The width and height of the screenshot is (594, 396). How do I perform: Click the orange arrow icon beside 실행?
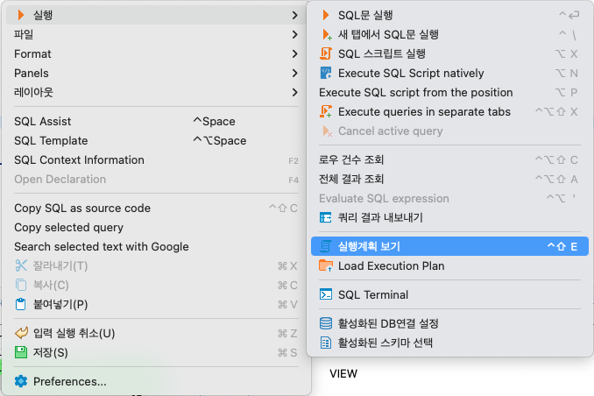[x=21, y=15]
